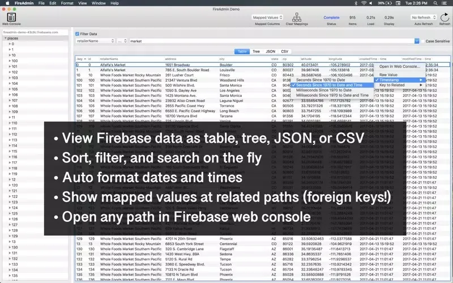The width and height of the screenshot is (453, 283).
Task: Switch to the JSON view tab
Action: [x=271, y=51]
